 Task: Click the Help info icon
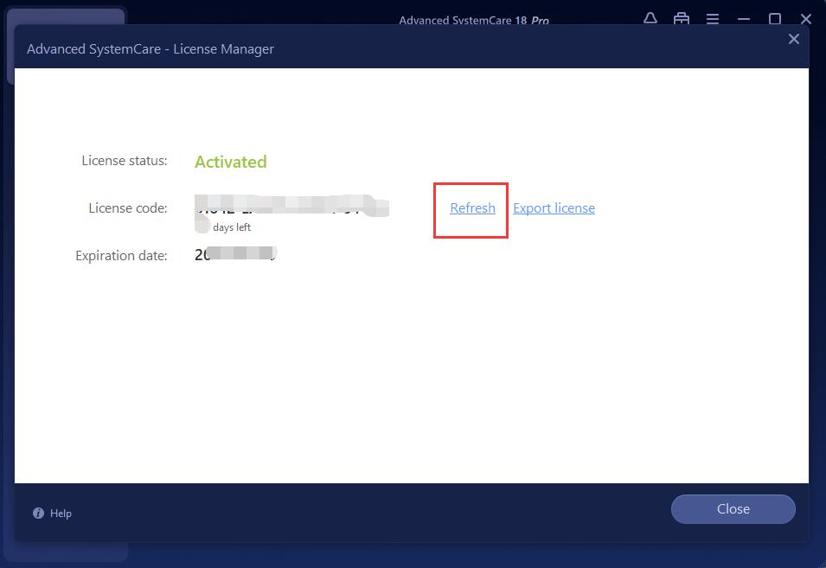pos(38,514)
